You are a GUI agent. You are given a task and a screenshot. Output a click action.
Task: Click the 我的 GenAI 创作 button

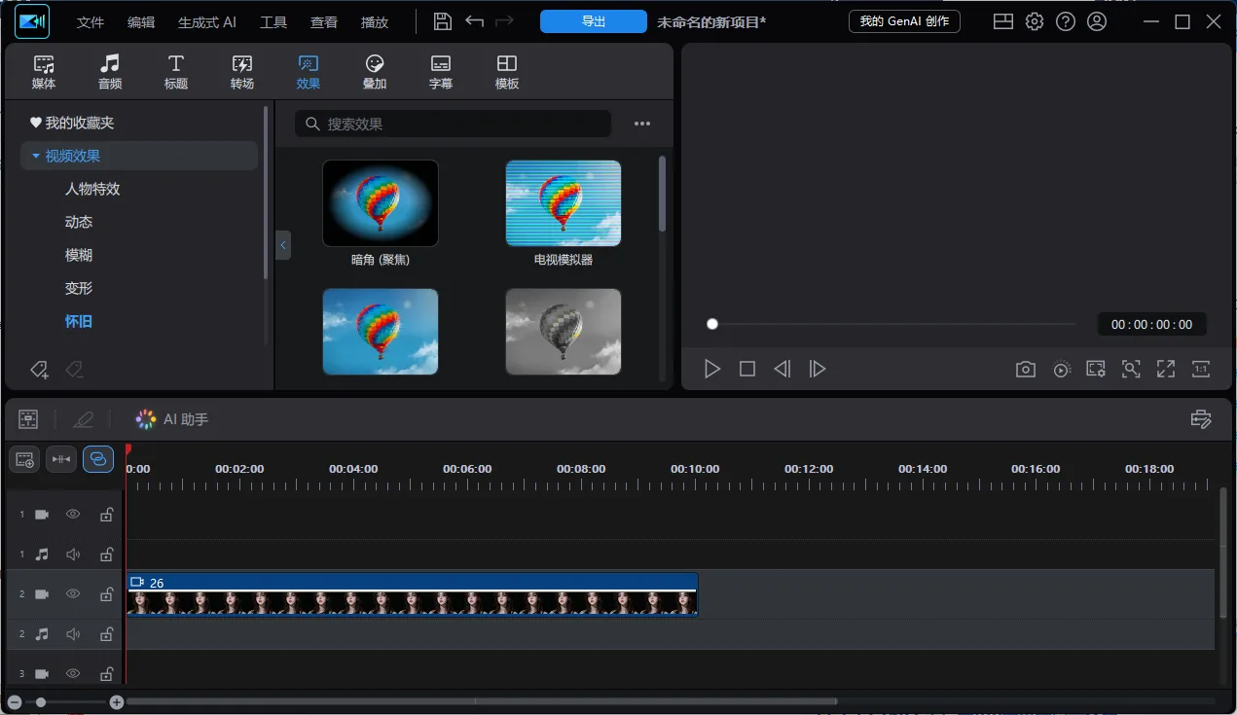[x=904, y=21]
